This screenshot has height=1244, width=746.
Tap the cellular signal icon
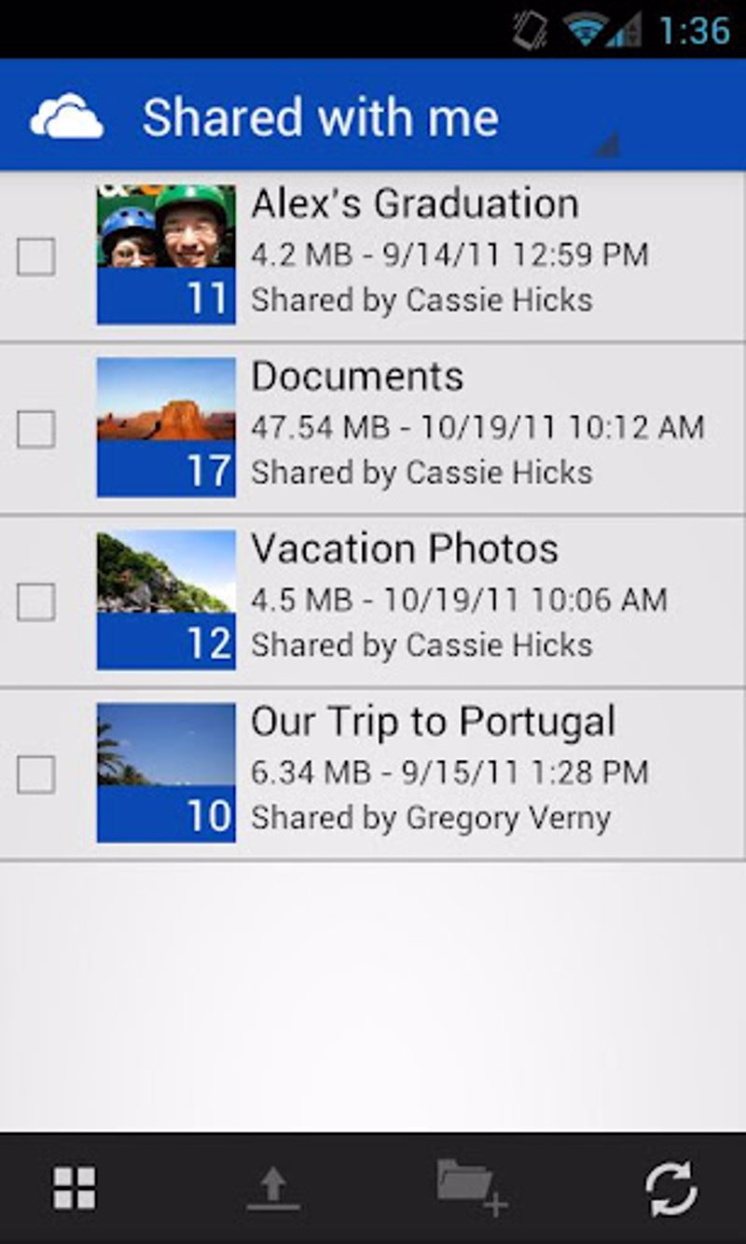[623, 29]
